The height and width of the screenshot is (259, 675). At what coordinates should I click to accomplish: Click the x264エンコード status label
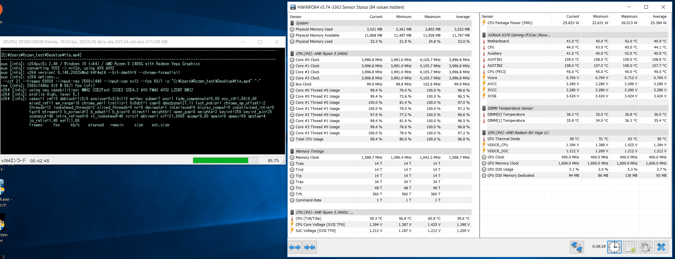pyautogui.click(x=13, y=160)
